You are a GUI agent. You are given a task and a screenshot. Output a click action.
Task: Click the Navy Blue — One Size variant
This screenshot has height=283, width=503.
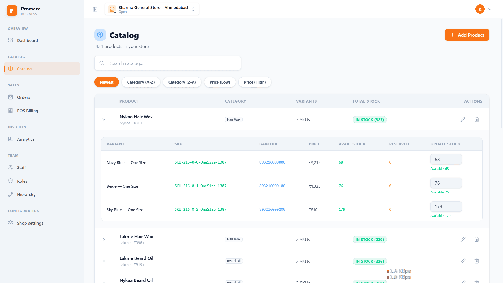tap(126, 163)
